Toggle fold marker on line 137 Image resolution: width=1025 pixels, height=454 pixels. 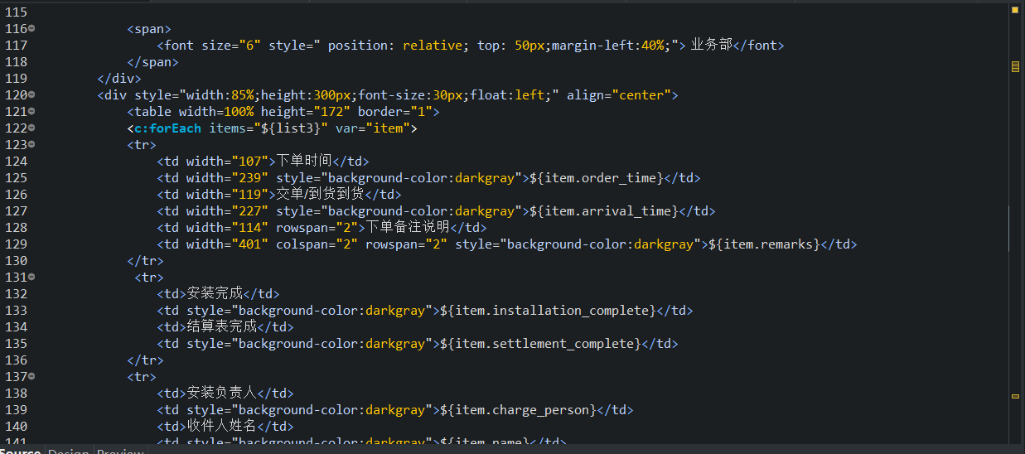coord(31,377)
